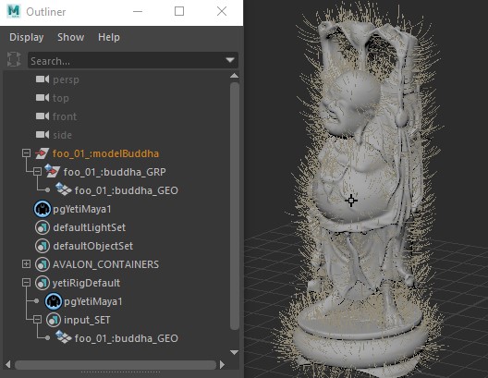
Task: Click the pivot manipulator on the Buddha model
Action: pyautogui.click(x=351, y=201)
